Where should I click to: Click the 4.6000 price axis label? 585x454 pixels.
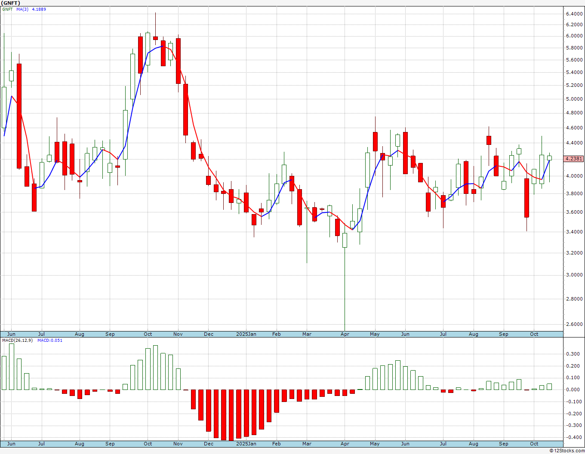(574, 128)
